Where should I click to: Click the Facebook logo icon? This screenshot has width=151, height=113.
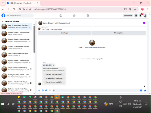tap(3, 15)
